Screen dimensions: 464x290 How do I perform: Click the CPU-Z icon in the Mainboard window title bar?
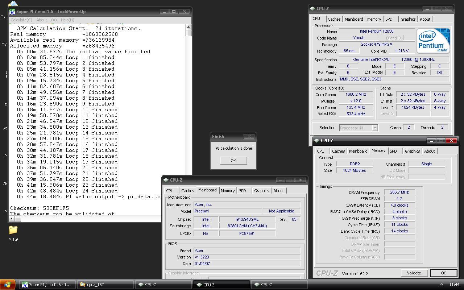pos(166,180)
